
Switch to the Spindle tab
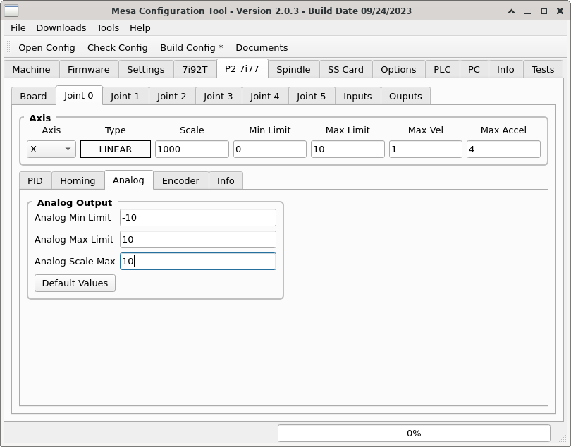(x=293, y=69)
